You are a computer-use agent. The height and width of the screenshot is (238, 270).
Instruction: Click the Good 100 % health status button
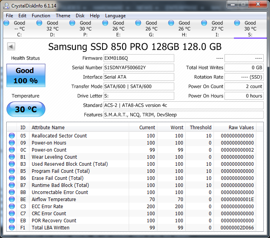point(26,75)
